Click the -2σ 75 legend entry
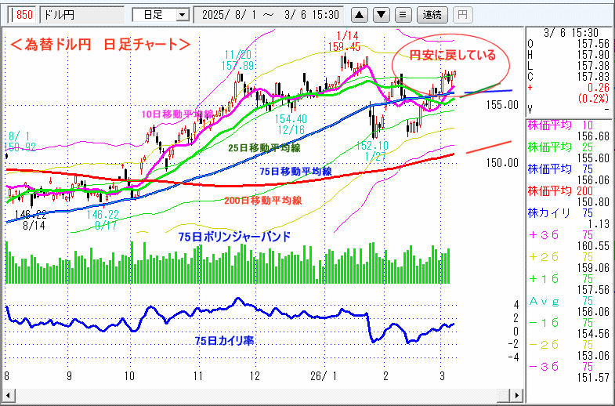 click(x=561, y=345)
